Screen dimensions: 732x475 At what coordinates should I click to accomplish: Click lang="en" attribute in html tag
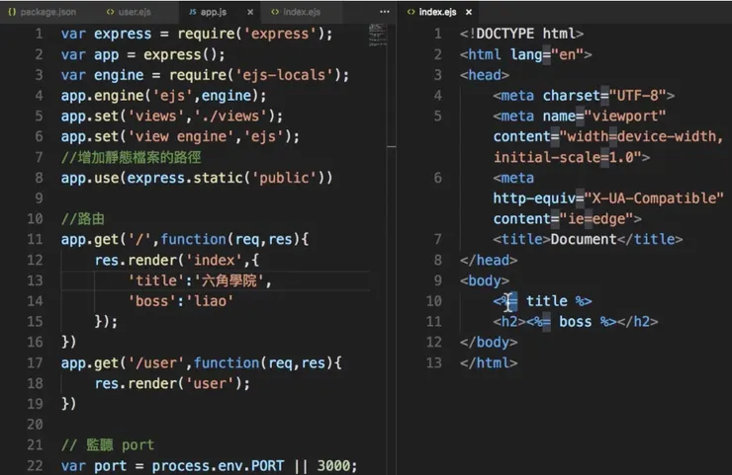(x=547, y=54)
